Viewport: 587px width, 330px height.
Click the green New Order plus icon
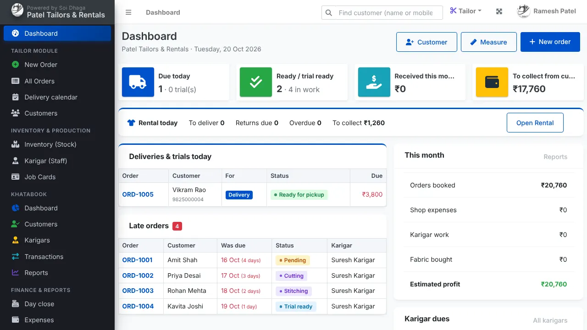tap(15, 65)
